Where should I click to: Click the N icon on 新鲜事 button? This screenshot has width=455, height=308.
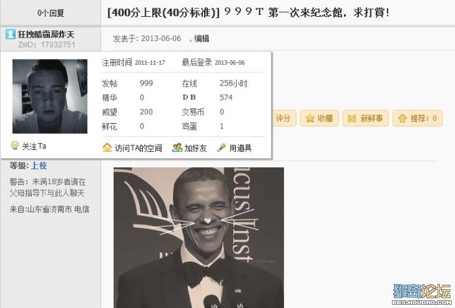pos(352,118)
